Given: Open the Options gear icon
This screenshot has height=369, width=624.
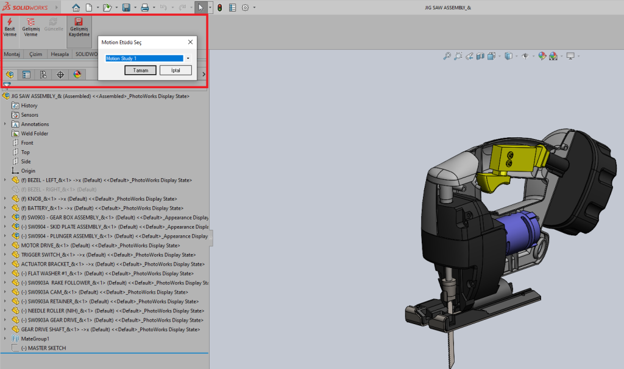Looking at the screenshot, I should [246, 8].
